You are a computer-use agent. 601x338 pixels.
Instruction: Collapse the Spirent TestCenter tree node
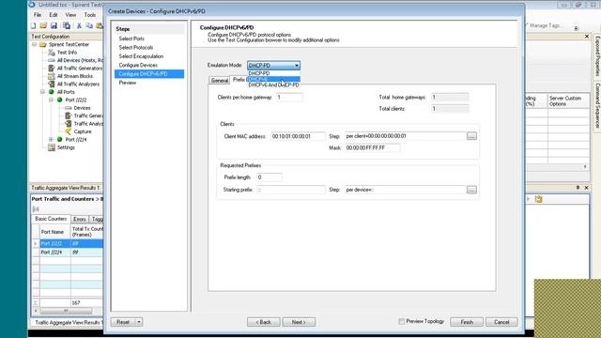[x=35, y=44]
